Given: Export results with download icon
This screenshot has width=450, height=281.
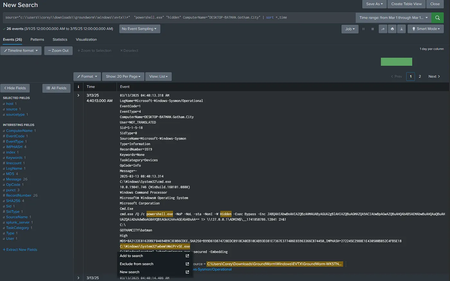Looking at the screenshot, I should tap(401, 29).
